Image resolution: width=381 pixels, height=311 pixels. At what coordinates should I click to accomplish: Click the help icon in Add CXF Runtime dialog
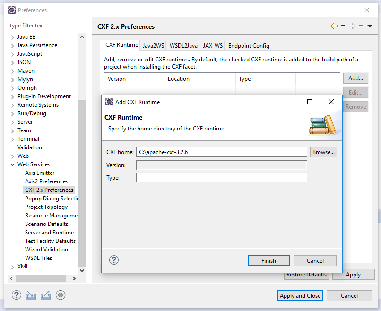114,260
